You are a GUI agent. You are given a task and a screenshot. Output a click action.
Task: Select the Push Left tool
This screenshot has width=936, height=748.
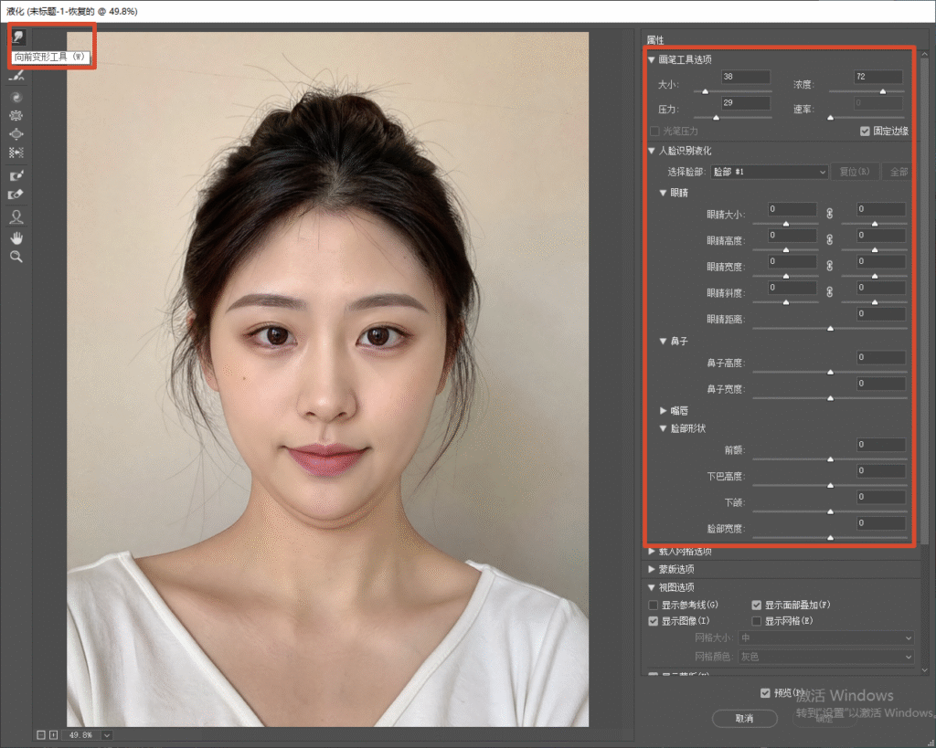click(x=16, y=153)
